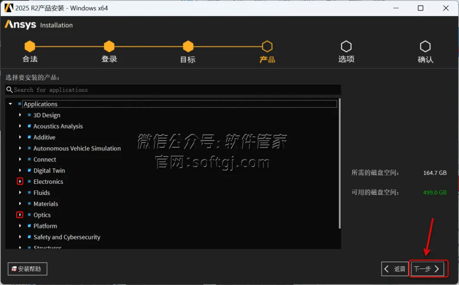Go to the 确认 step label

[x=425, y=60]
